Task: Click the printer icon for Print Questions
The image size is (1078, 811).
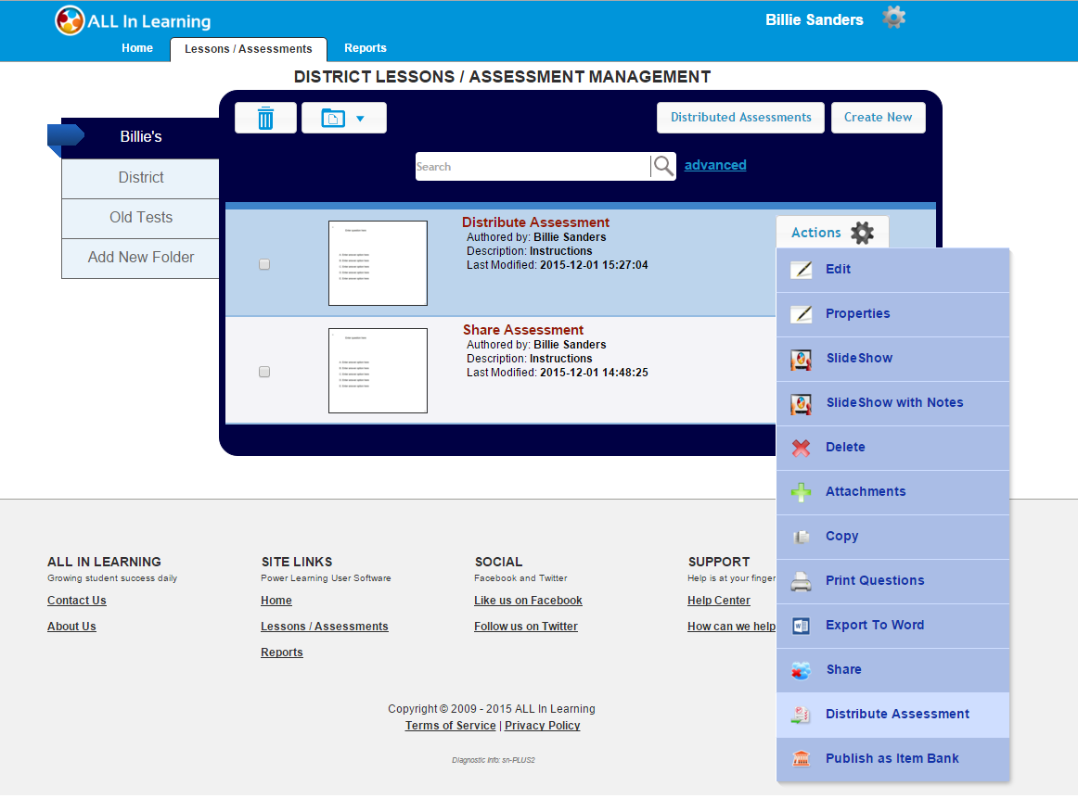Action: tap(801, 581)
